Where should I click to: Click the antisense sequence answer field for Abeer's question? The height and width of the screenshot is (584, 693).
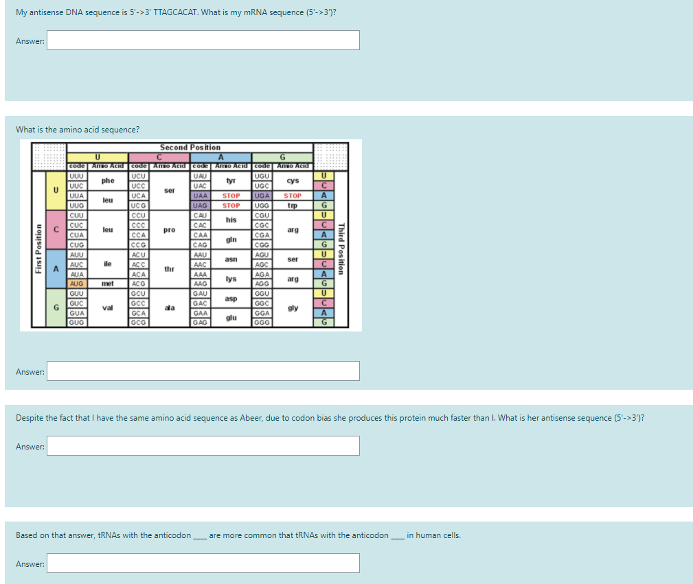[x=203, y=445]
